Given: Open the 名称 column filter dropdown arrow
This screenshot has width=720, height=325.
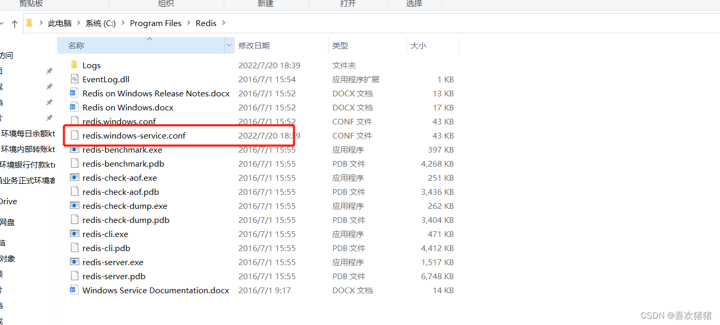Looking at the screenshot, I should pyautogui.click(x=229, y=46).
